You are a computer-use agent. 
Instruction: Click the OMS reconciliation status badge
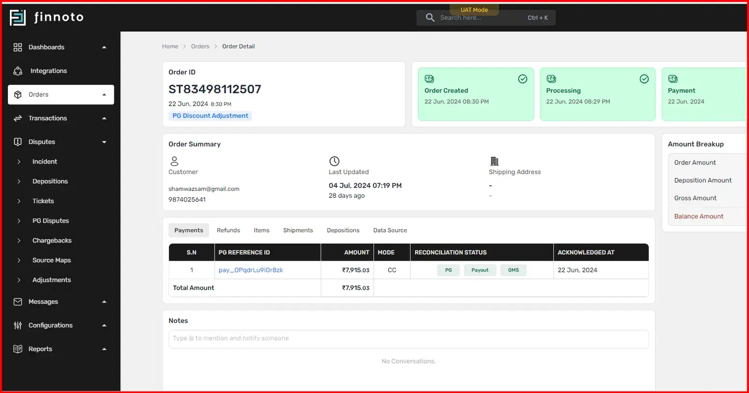pos(513,270)
